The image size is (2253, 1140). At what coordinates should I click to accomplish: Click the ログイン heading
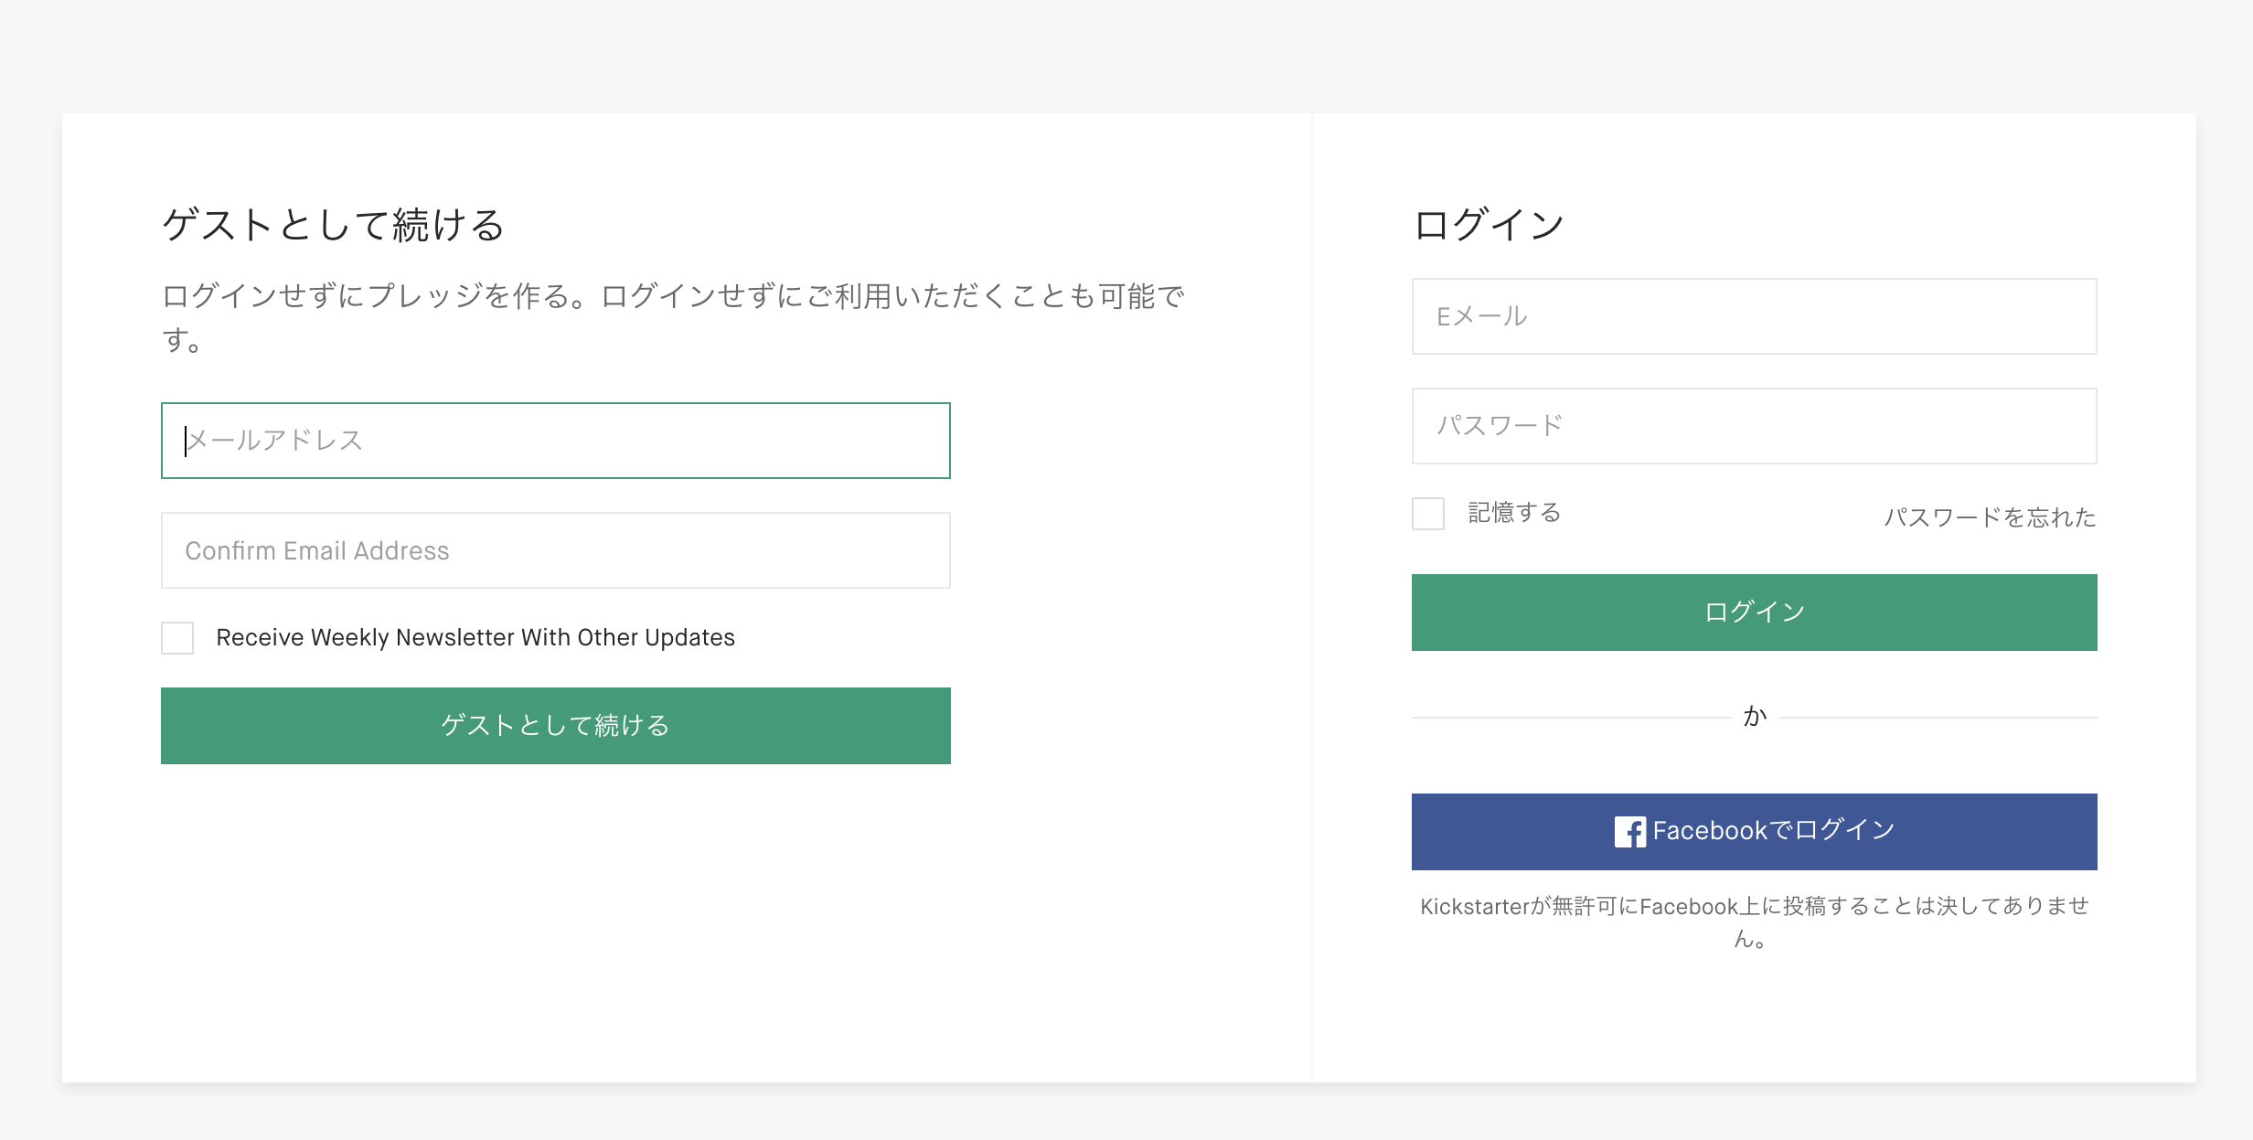(1489, 225)
